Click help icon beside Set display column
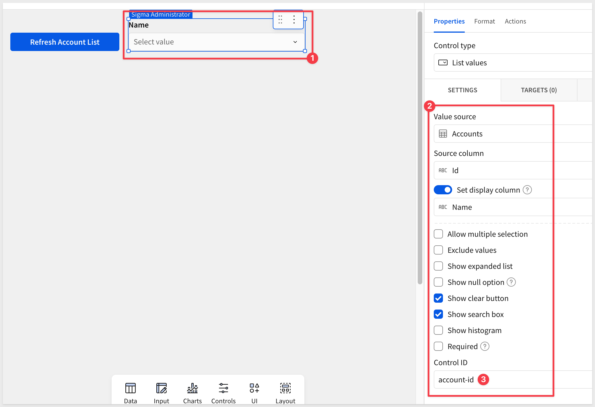Screen dimensions: 595x407 pos(527,190)
